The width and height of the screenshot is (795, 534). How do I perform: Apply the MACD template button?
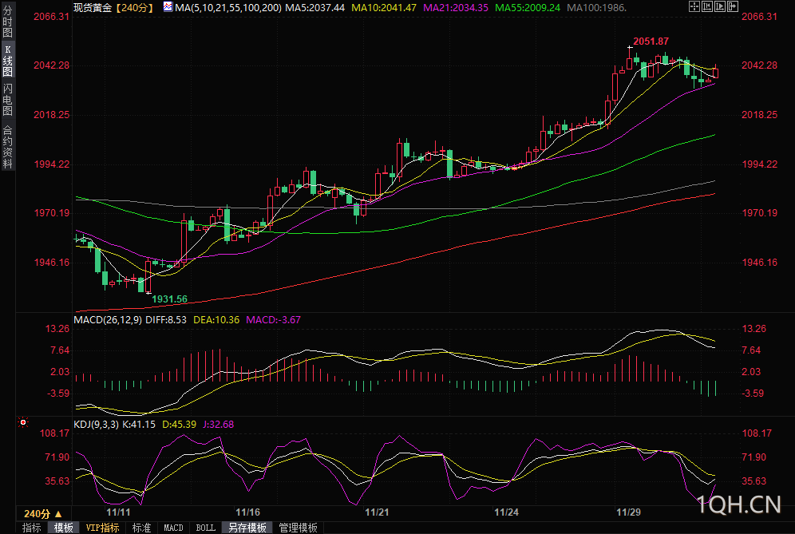pos(173,528)
